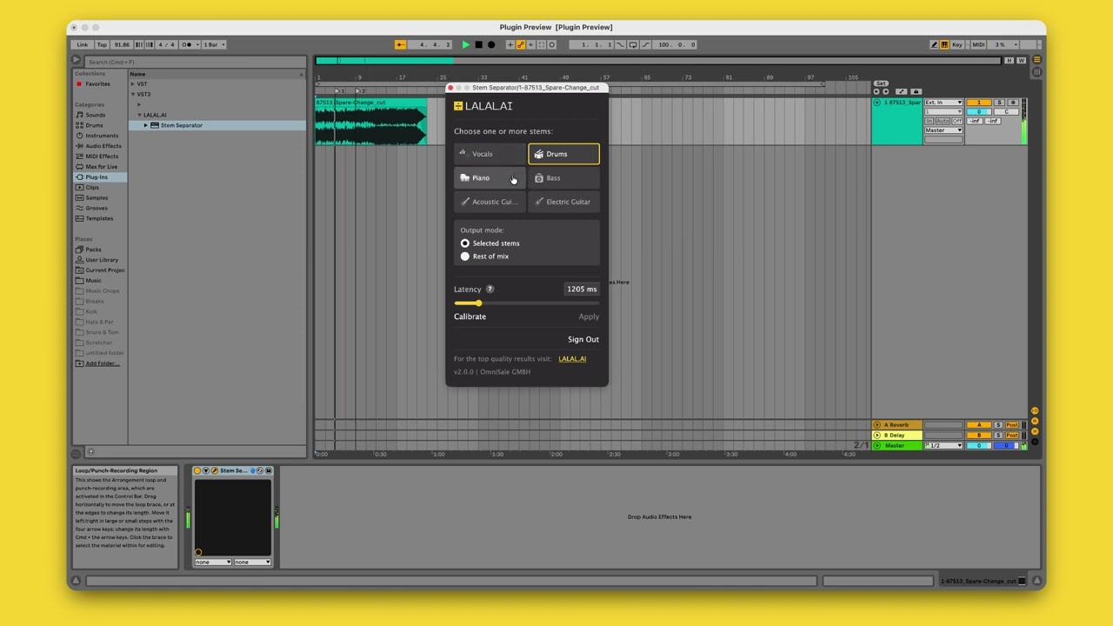Toggle the Computer MIDI Keyboard icon
This screenshot has height=626, width=1113.
point(945,44)
